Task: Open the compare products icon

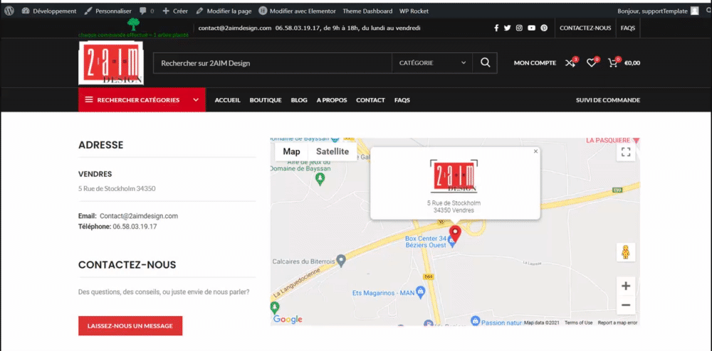Action: pos(571,63)
